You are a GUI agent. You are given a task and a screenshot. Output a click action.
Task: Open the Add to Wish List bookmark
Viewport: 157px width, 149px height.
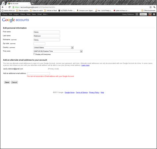8,11
